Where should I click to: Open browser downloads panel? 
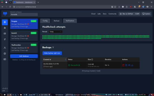tap(119, 7)
